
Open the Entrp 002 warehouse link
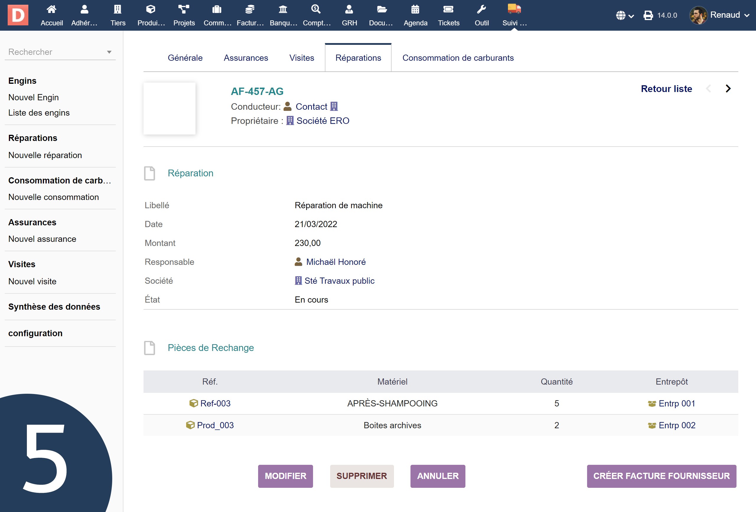[x=677, y=425]
